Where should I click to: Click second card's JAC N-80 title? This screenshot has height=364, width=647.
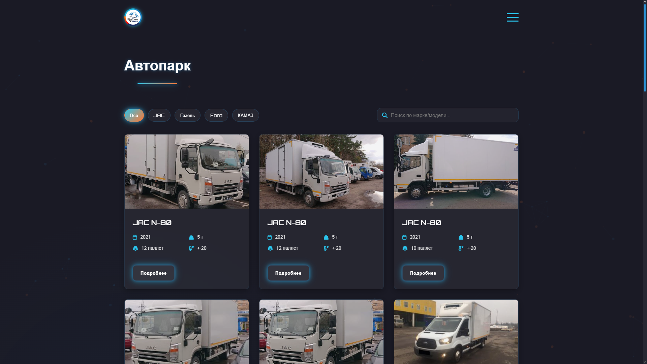pos(287,223)
